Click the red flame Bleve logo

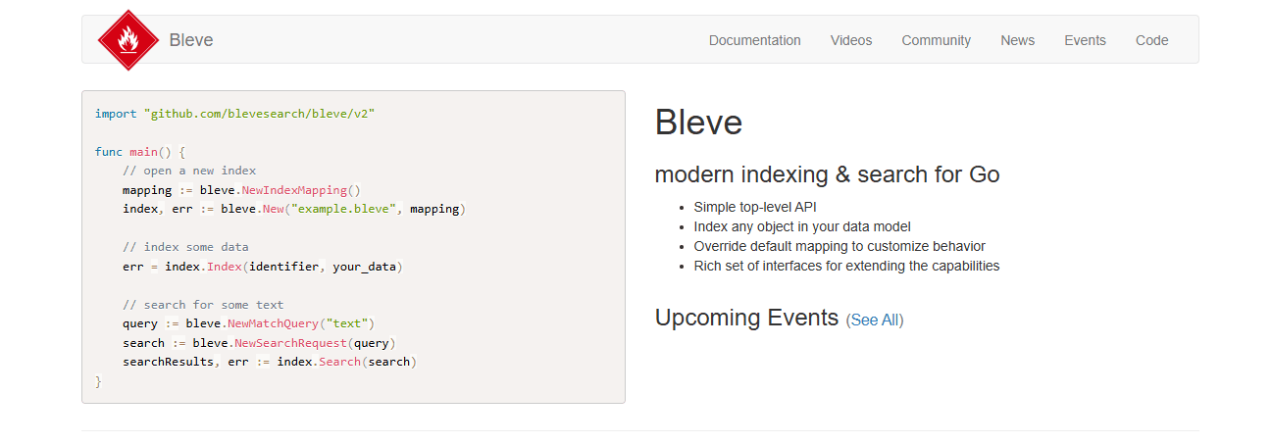127,40
